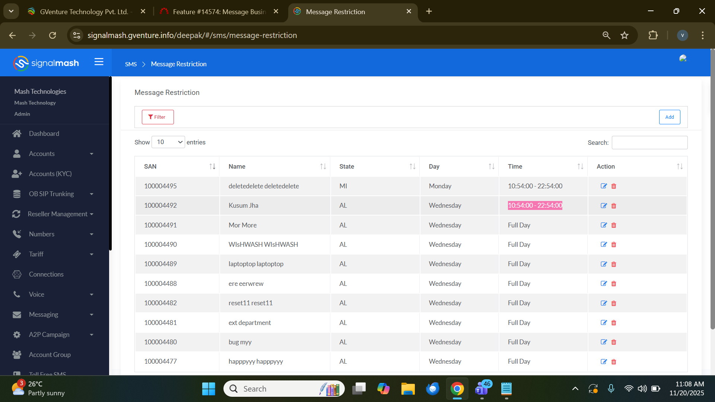Sort table by SAN column
715x402 pixels.
212,166
